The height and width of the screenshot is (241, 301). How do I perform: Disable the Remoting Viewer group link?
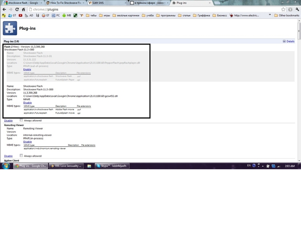(8, 156)
